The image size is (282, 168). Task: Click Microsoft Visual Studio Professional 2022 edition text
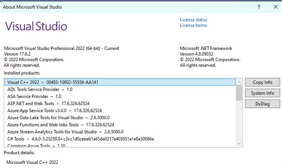[62, 48]
